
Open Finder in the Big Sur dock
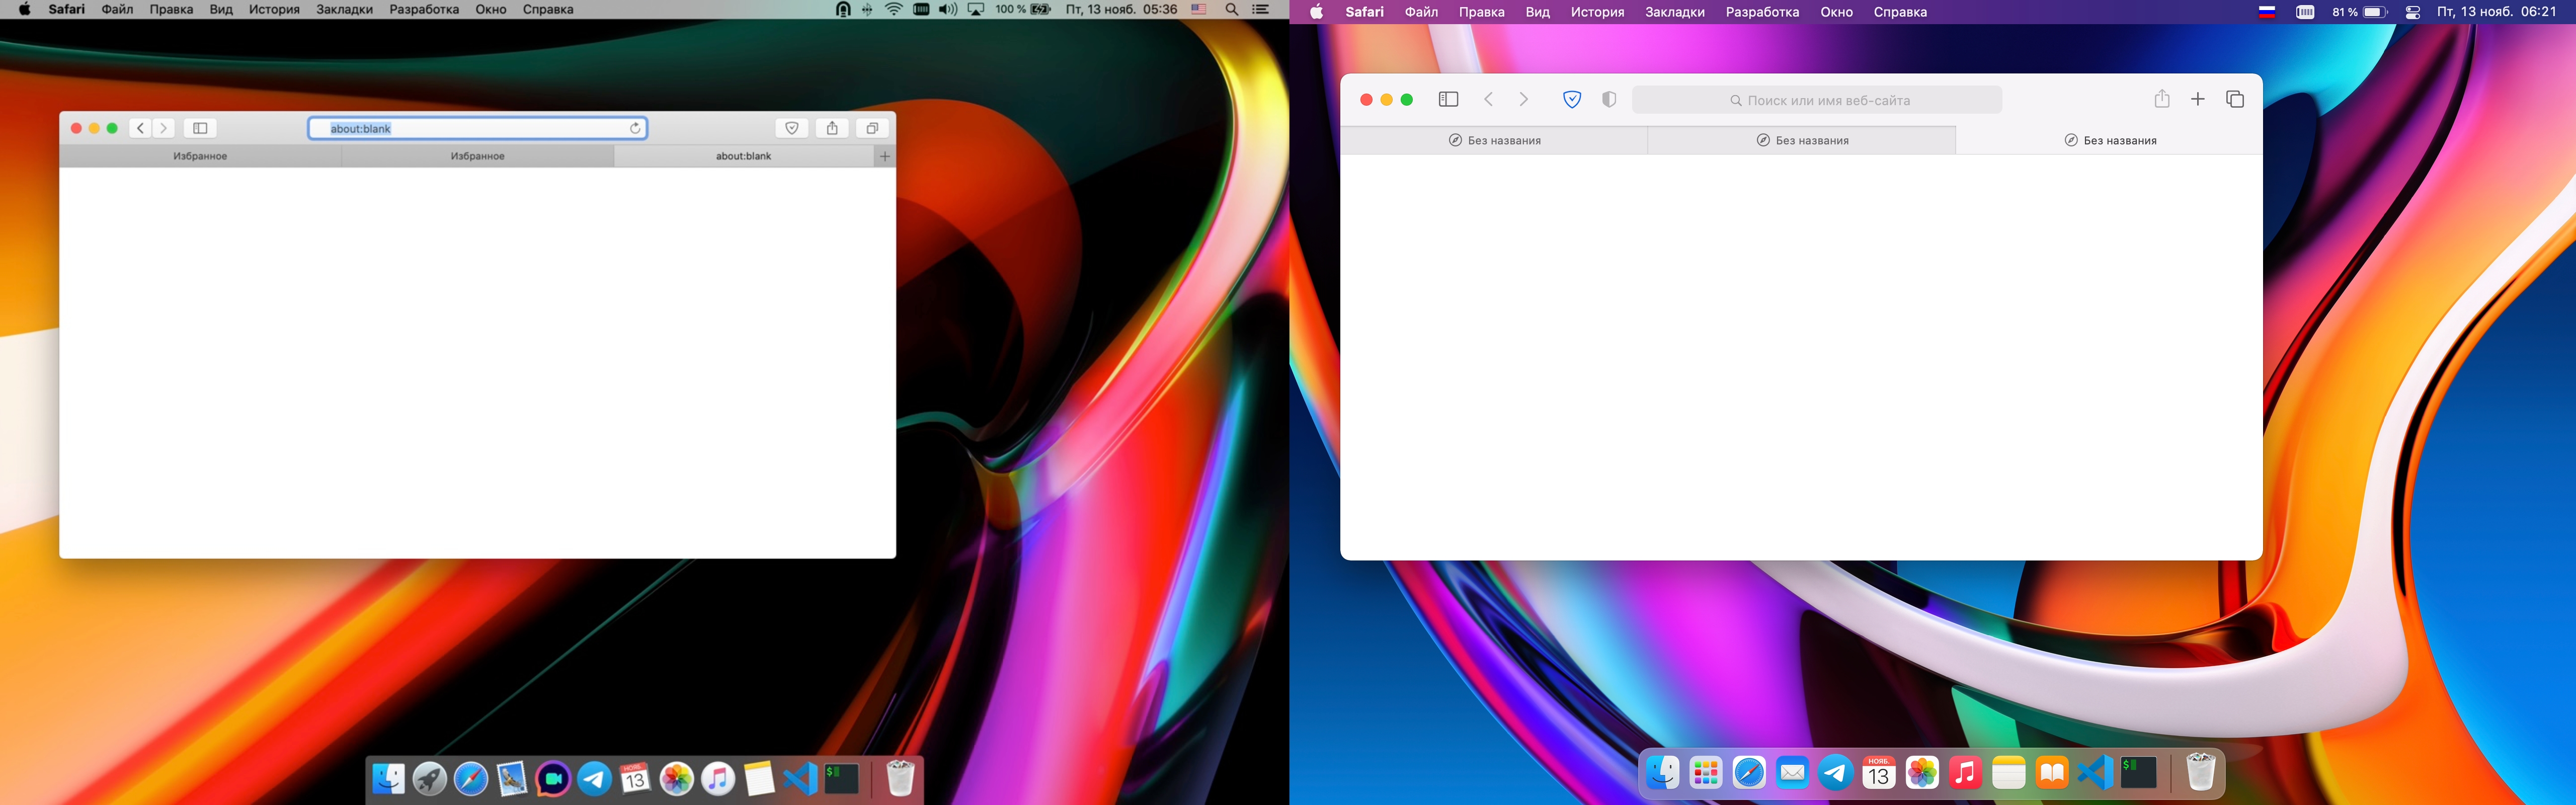[x=1662, y=772]
